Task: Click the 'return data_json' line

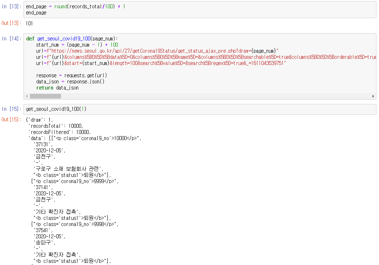Action: point(57,88)
